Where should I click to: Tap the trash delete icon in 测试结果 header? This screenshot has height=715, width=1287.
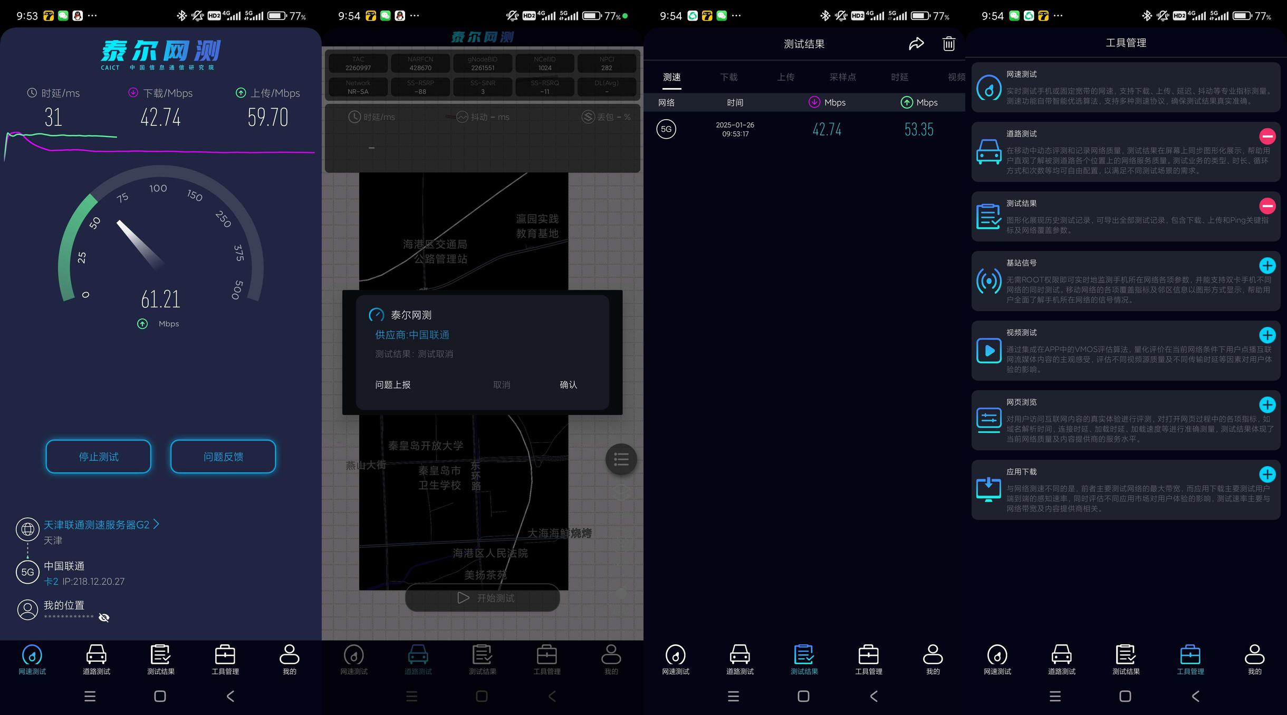(x=949, y=44)
